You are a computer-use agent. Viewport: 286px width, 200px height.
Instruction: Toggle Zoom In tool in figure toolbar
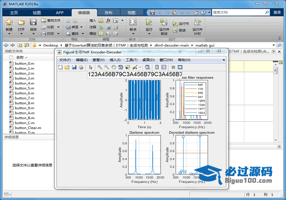[x=100, y=67]
